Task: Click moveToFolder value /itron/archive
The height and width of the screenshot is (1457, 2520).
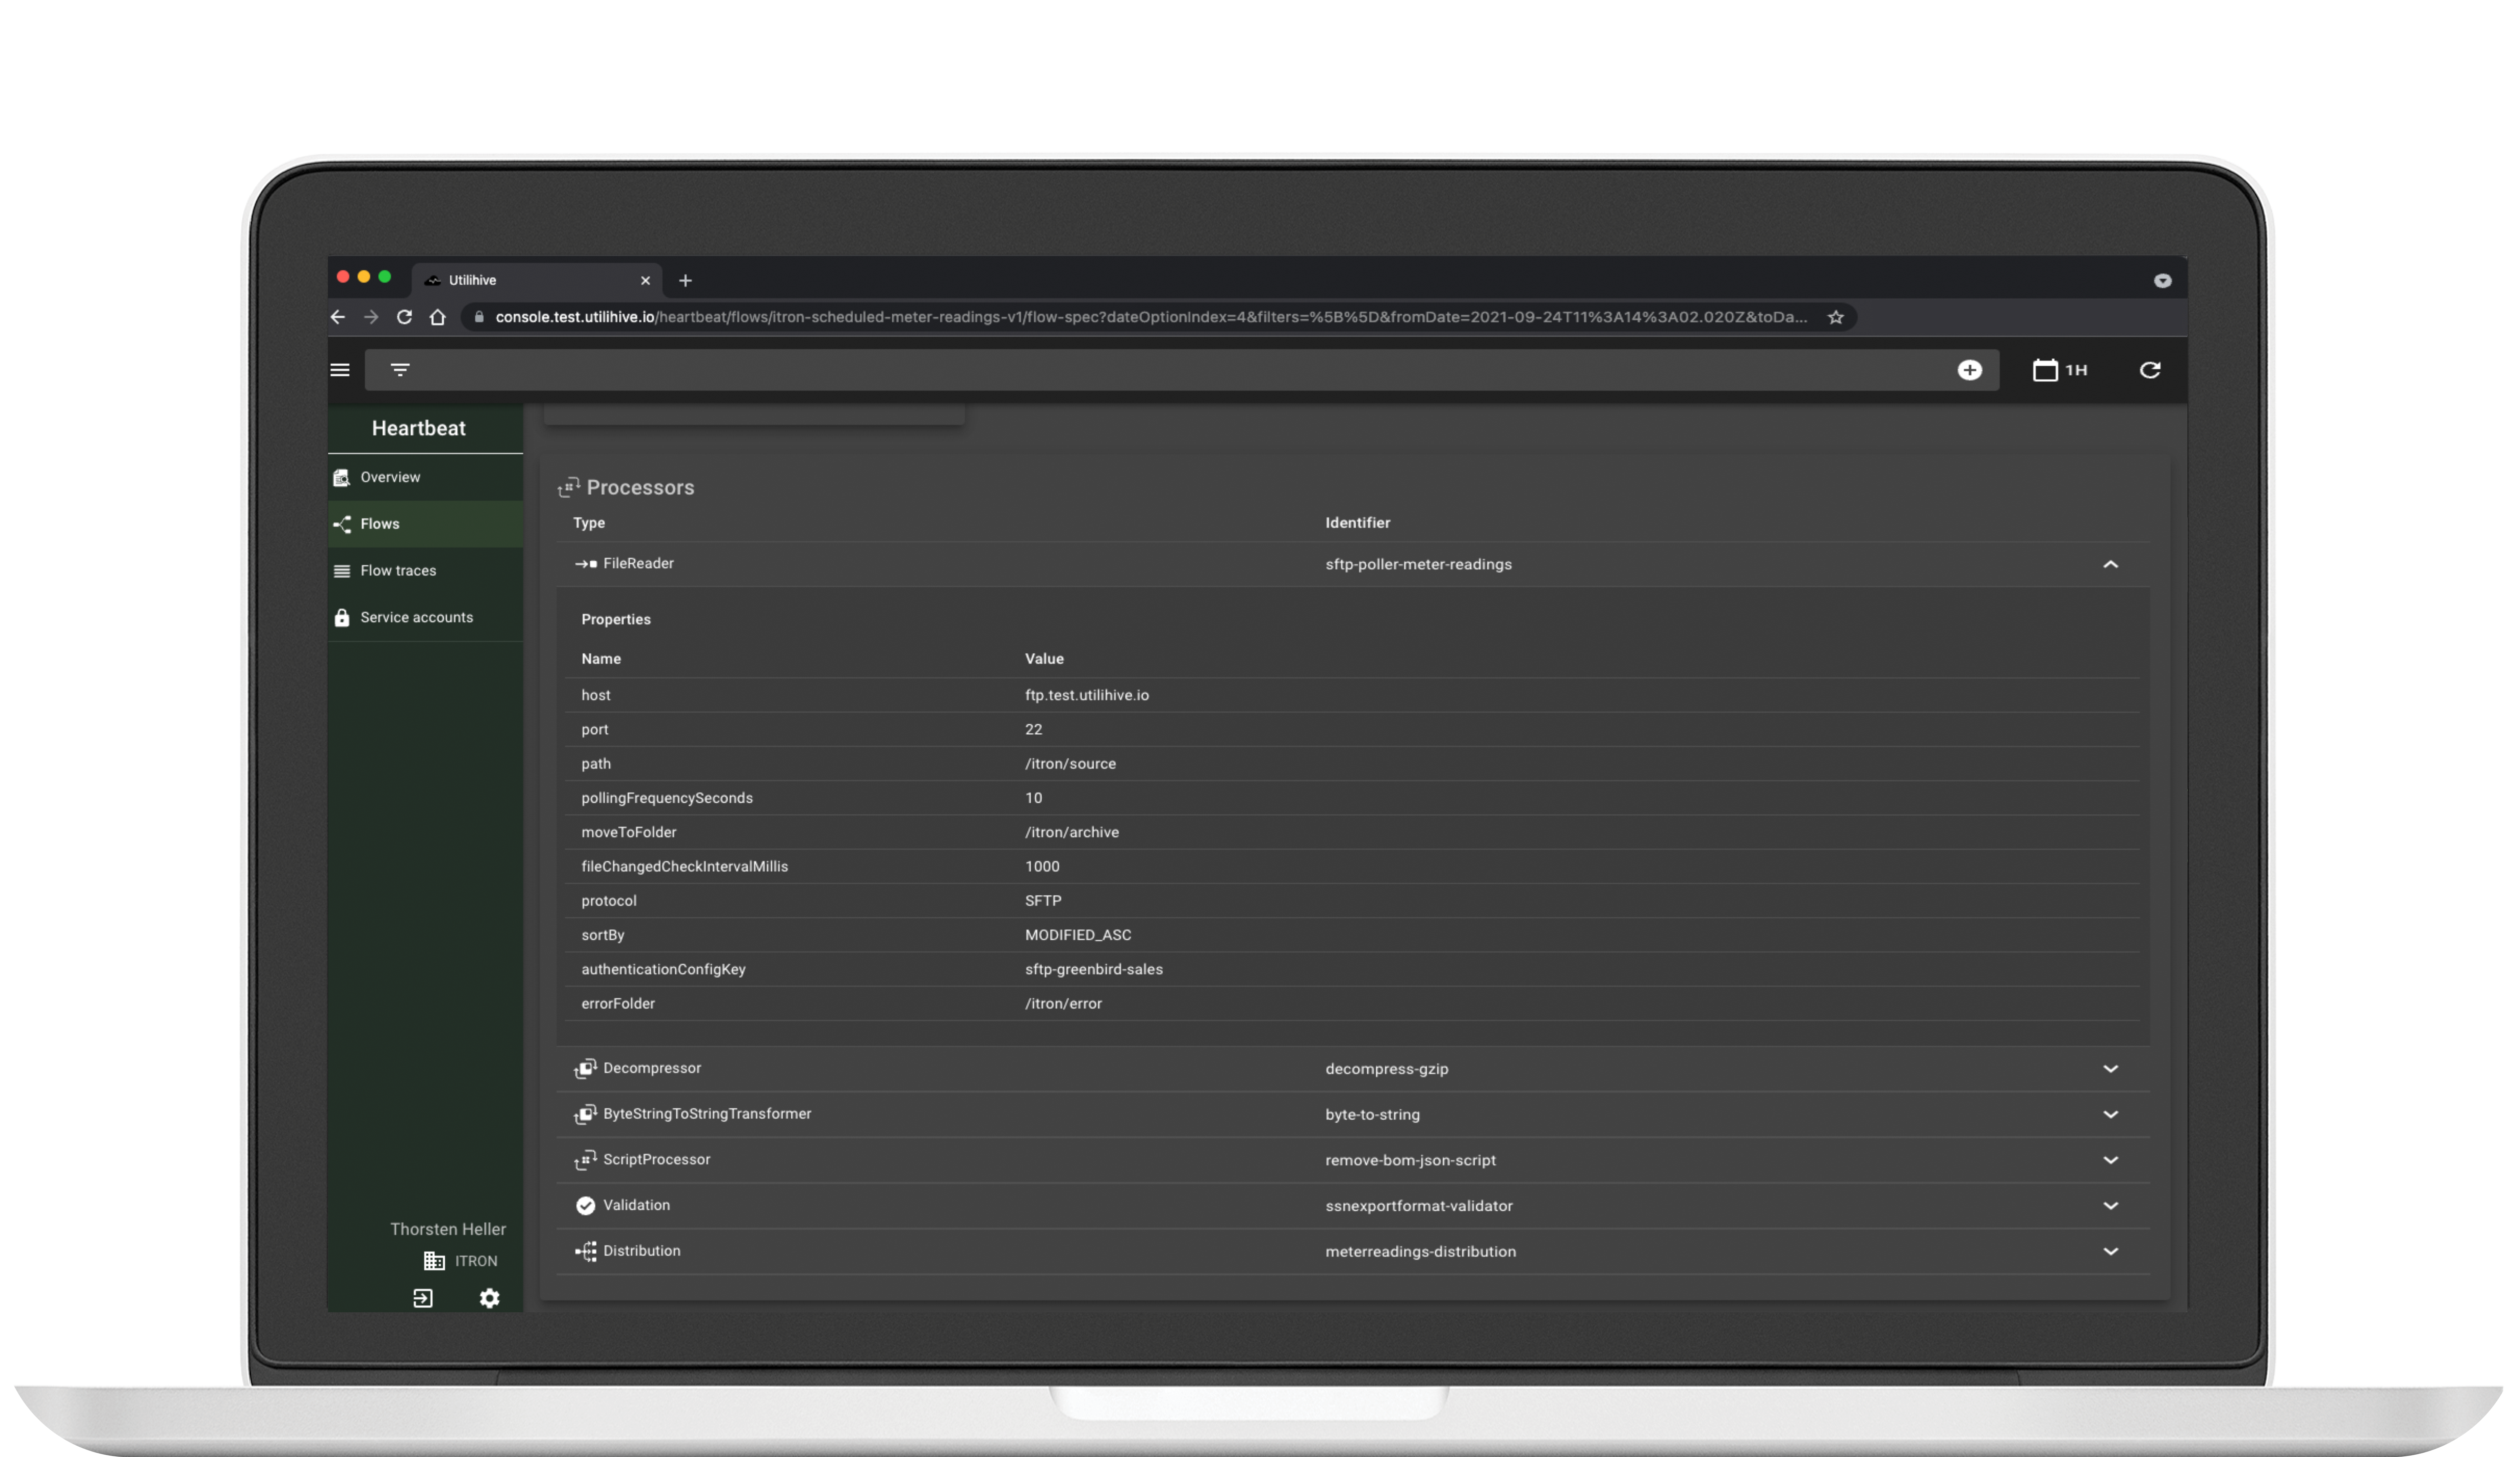Action: pyautogui.click(x=1072, y=832)
